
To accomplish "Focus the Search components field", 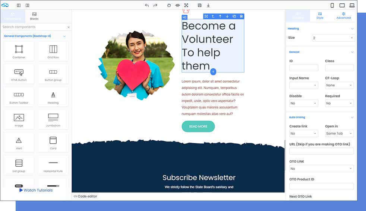I will (34, 27).
